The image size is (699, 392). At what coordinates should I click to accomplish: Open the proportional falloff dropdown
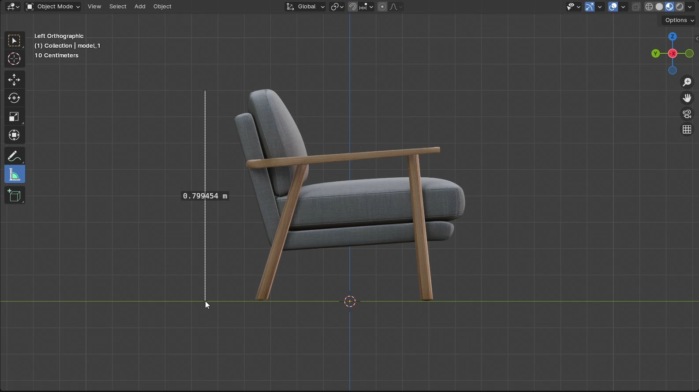pyautogui.click(x=396, y=7)
